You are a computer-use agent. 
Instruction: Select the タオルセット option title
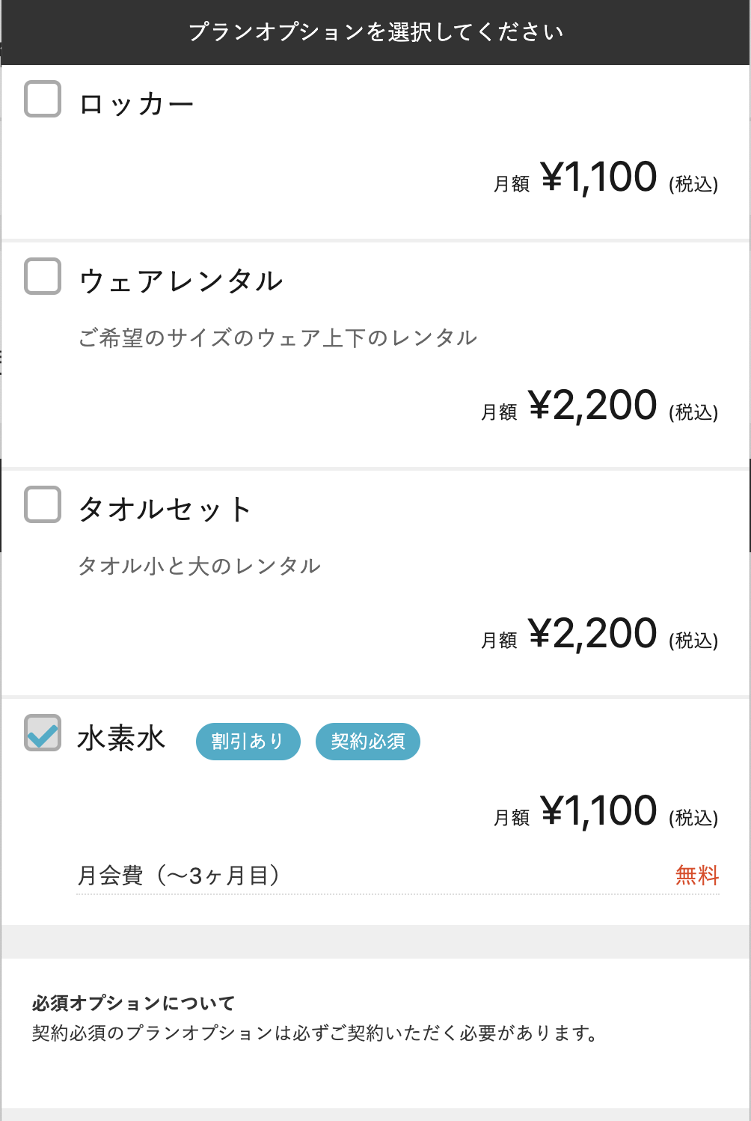[x=165, y=510]
